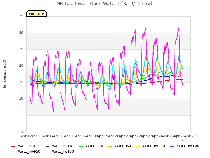Toggle Wat1_Ts-32 legend entry
The image size is (210, 158).
[25, 146]
